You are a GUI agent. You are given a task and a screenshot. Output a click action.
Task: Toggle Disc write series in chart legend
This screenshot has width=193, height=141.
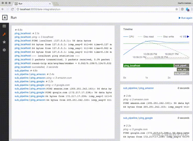[166, 37]
